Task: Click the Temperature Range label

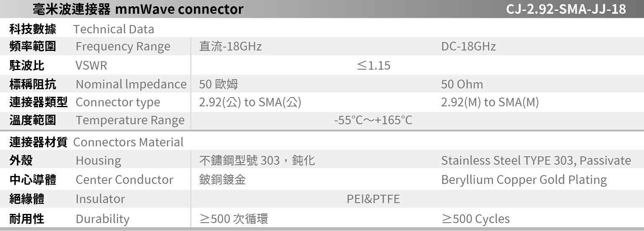Action: tap(130, 121)
